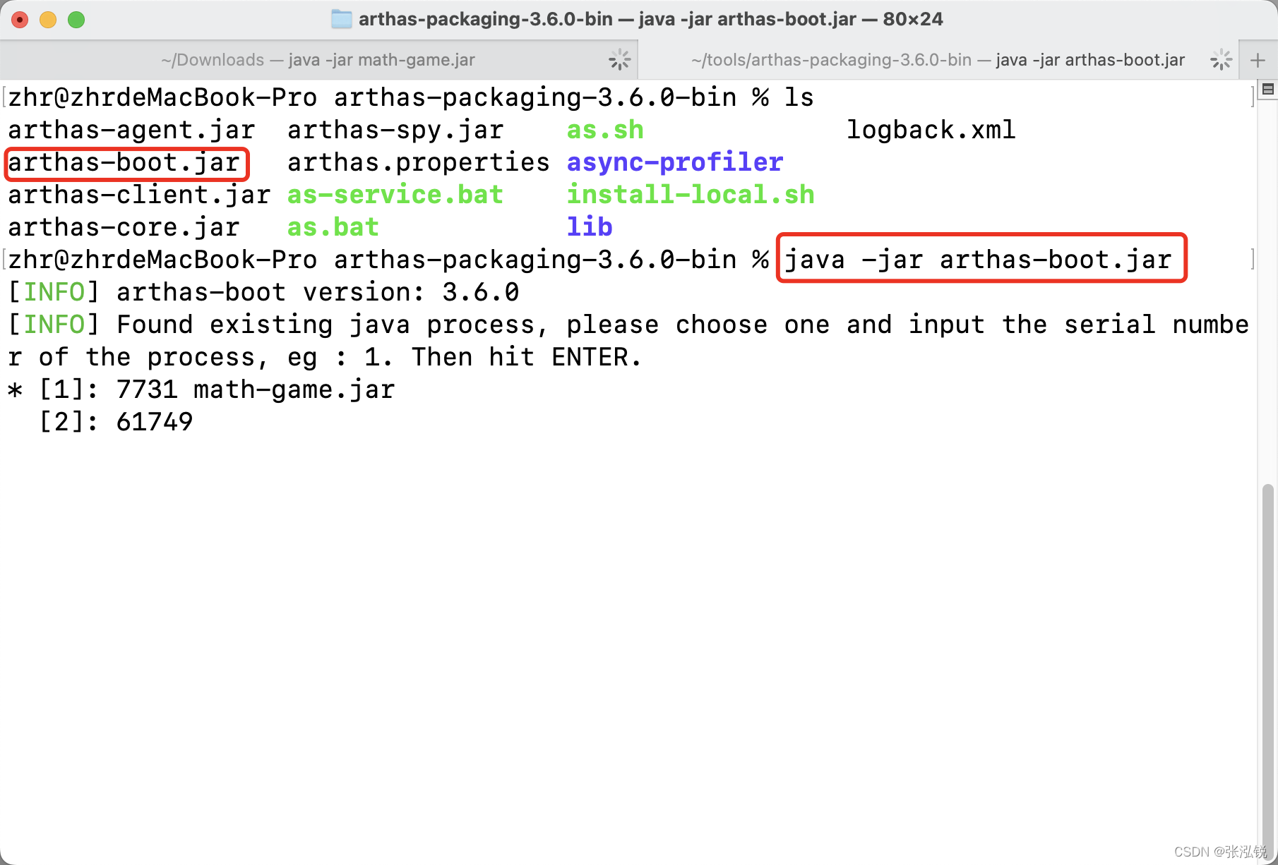
Task: Click the file name arthas.properties
Action: pos(418,163)
